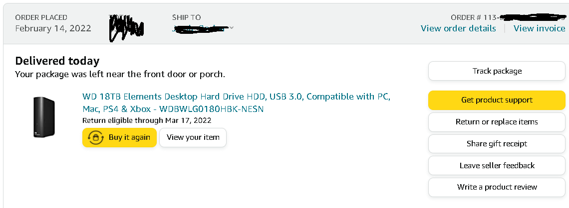This screenshot has width=569, height=208.
Task: Click the package left near front door message
Action: tap(120, 75)
